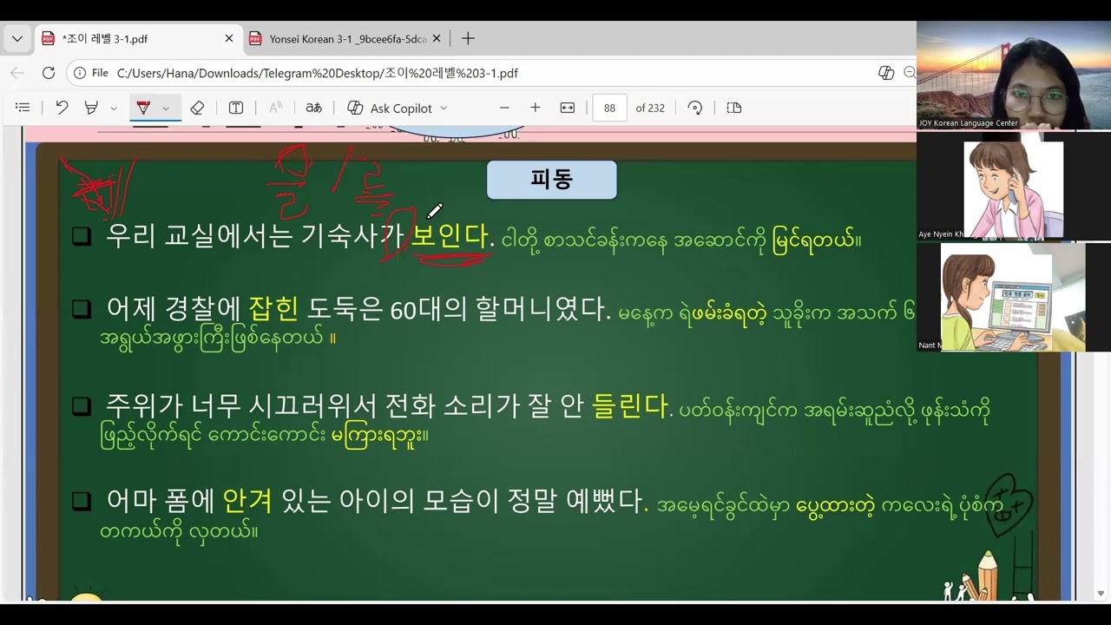The width and height of the screenshot is (1111, 625).
Task: Open the highlight tool options dropdown
Action: coord(114,109)
